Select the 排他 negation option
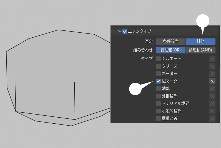 [200, 41]
